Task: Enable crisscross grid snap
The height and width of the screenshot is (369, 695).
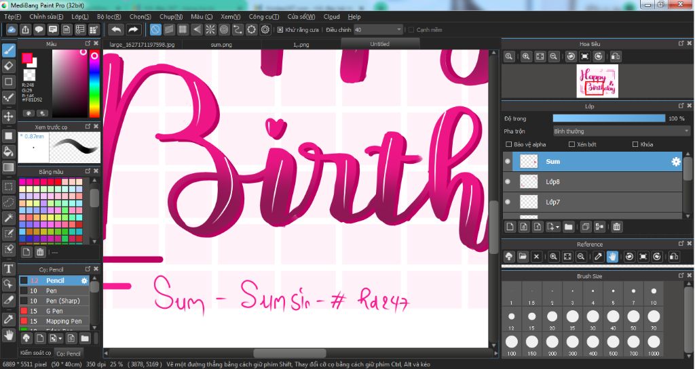Action: click(x=183, y=30)
